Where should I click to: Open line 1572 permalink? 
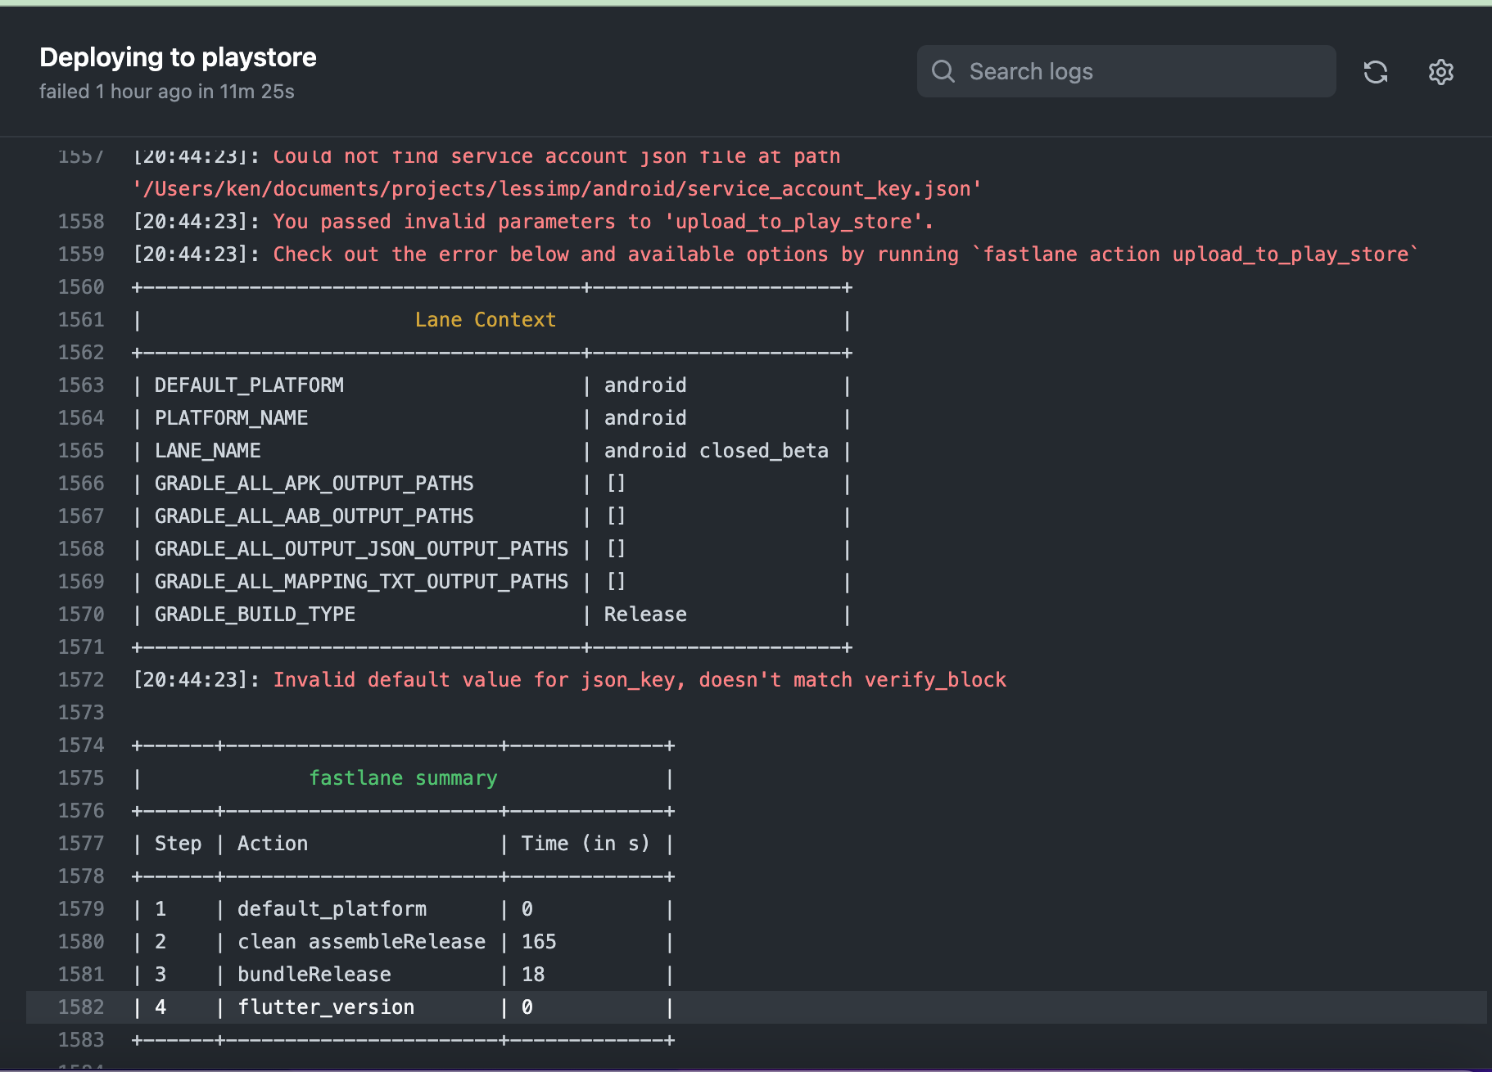(x=81, y=680)
